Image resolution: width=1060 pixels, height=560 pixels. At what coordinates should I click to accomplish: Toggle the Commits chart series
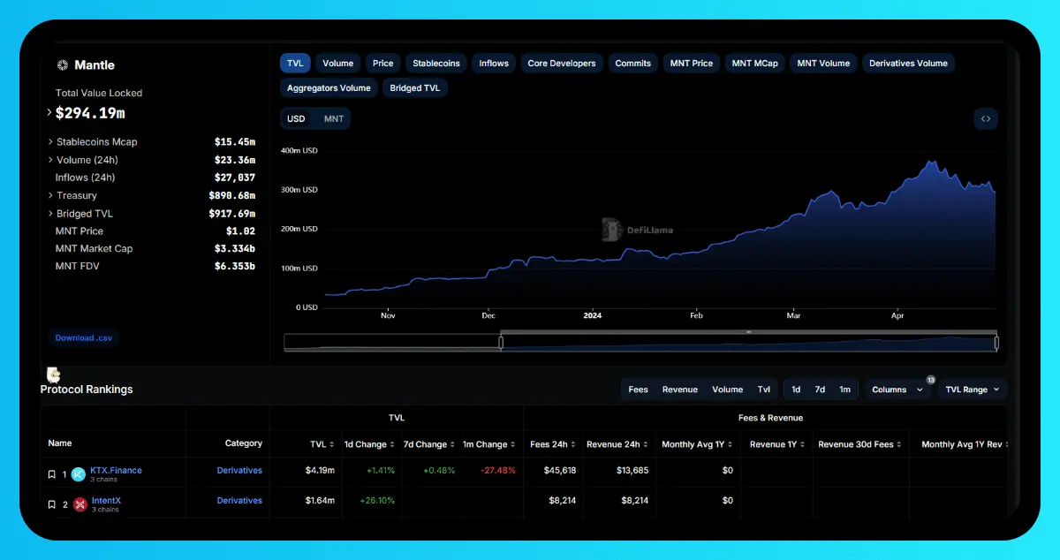633,64
